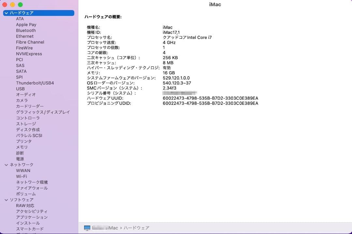Image resolution: width=352 pixels, height=234 pixels.
Task: Open Thunderbolt/USB4 sidebar item
Action: click(35, 83)
